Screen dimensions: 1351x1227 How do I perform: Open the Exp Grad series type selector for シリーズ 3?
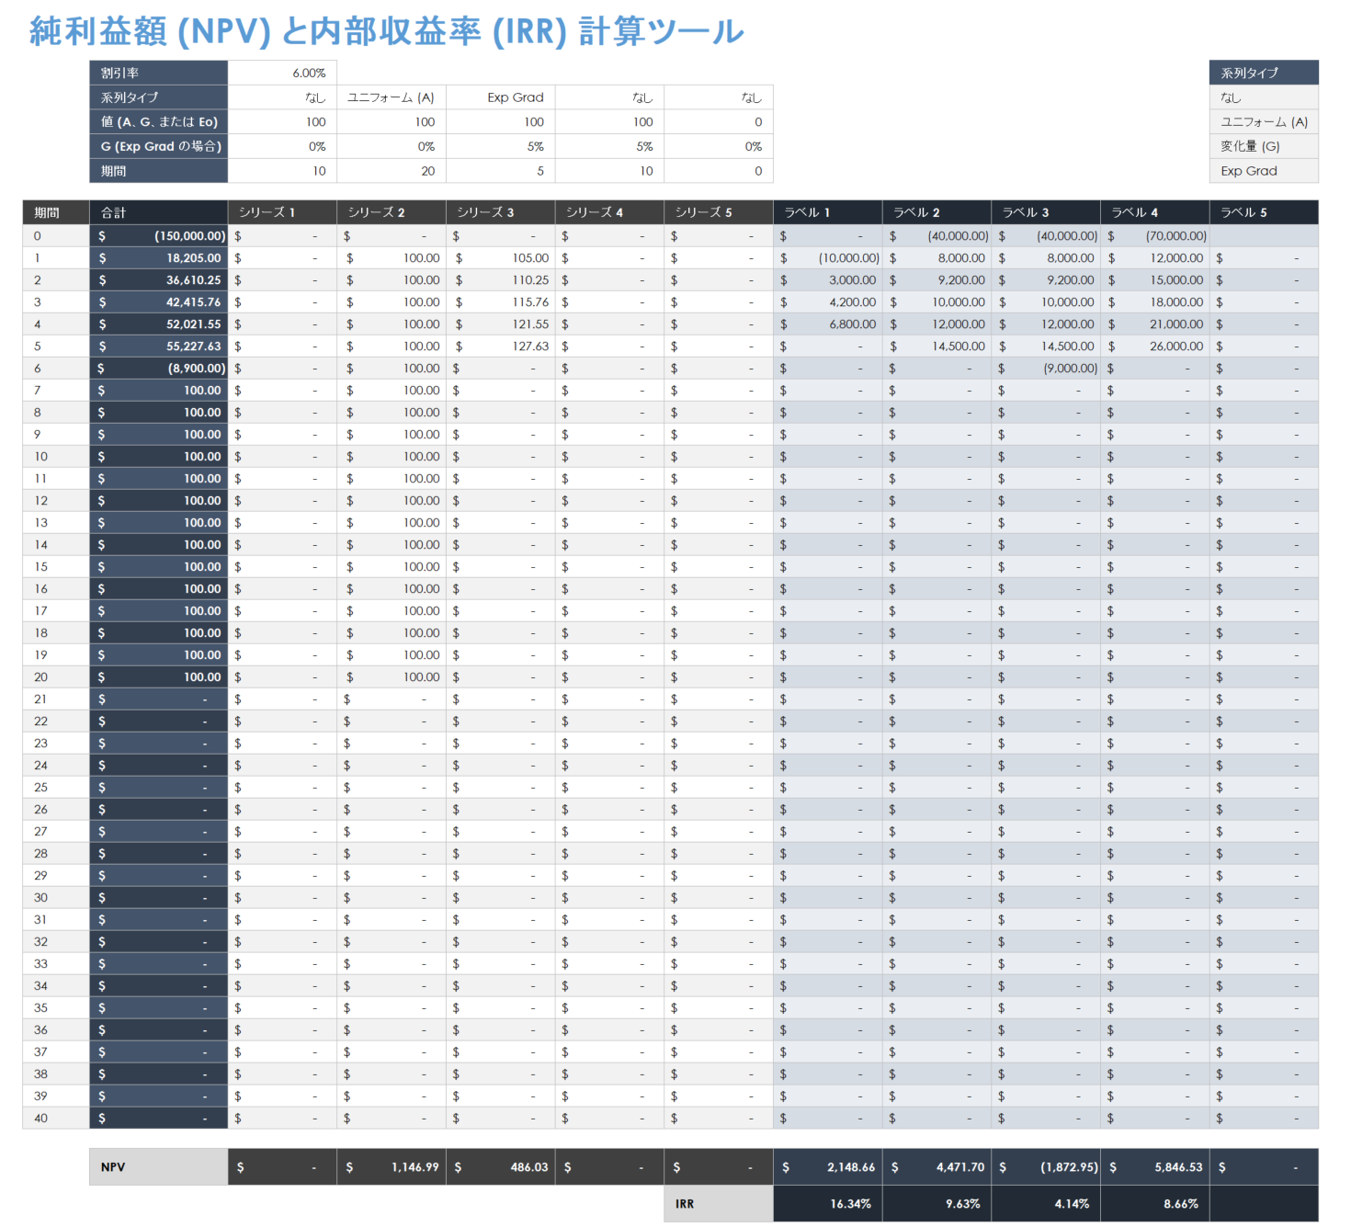coord(501,97)
